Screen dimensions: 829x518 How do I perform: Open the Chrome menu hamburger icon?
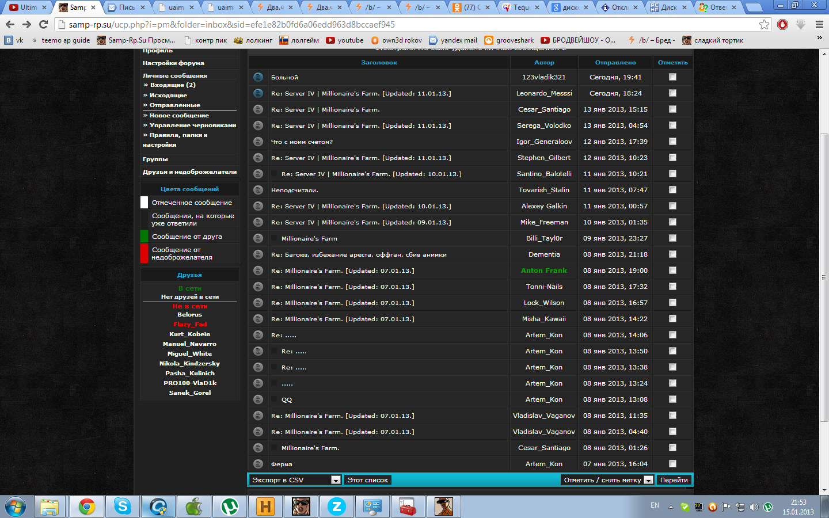click(819, 24)
